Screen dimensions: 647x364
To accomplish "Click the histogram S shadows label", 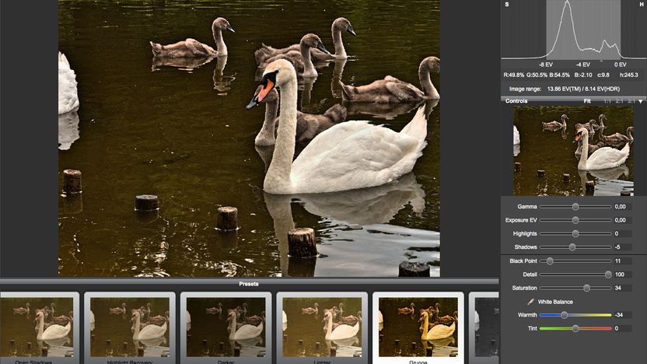I will coord(507,5).
